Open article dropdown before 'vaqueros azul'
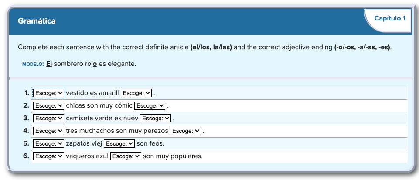The height and width of the screenshot is (180, 419). point(48,156)
